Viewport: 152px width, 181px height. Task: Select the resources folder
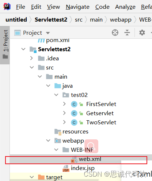coord(75,132)
